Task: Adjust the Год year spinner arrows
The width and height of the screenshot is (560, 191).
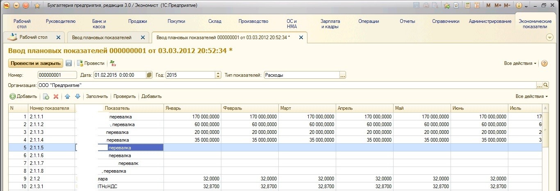Action: click(218, 75)
